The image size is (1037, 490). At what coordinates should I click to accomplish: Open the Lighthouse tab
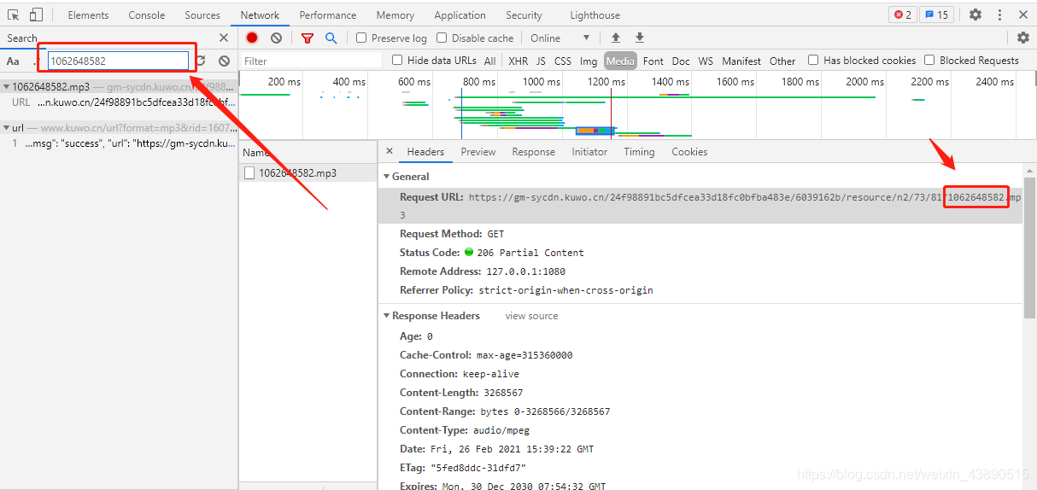[595, 15]
